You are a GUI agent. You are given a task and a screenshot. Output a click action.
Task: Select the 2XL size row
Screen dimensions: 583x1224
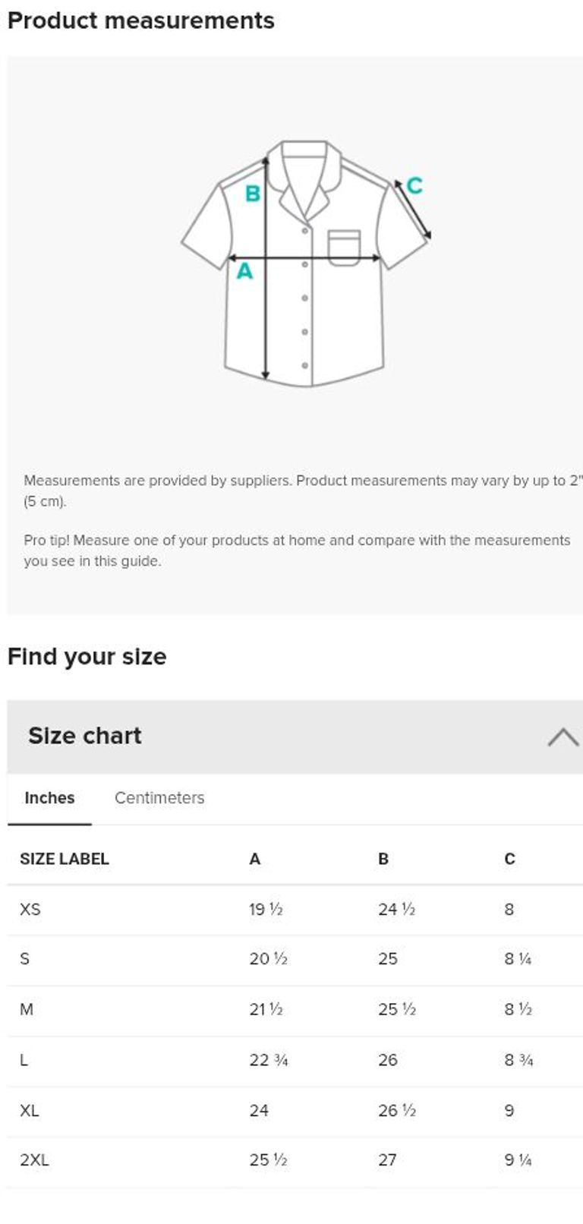point(295,1160)
